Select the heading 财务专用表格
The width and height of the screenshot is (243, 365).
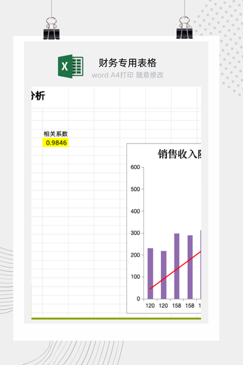pyautogui.click(x=128, y=63)
